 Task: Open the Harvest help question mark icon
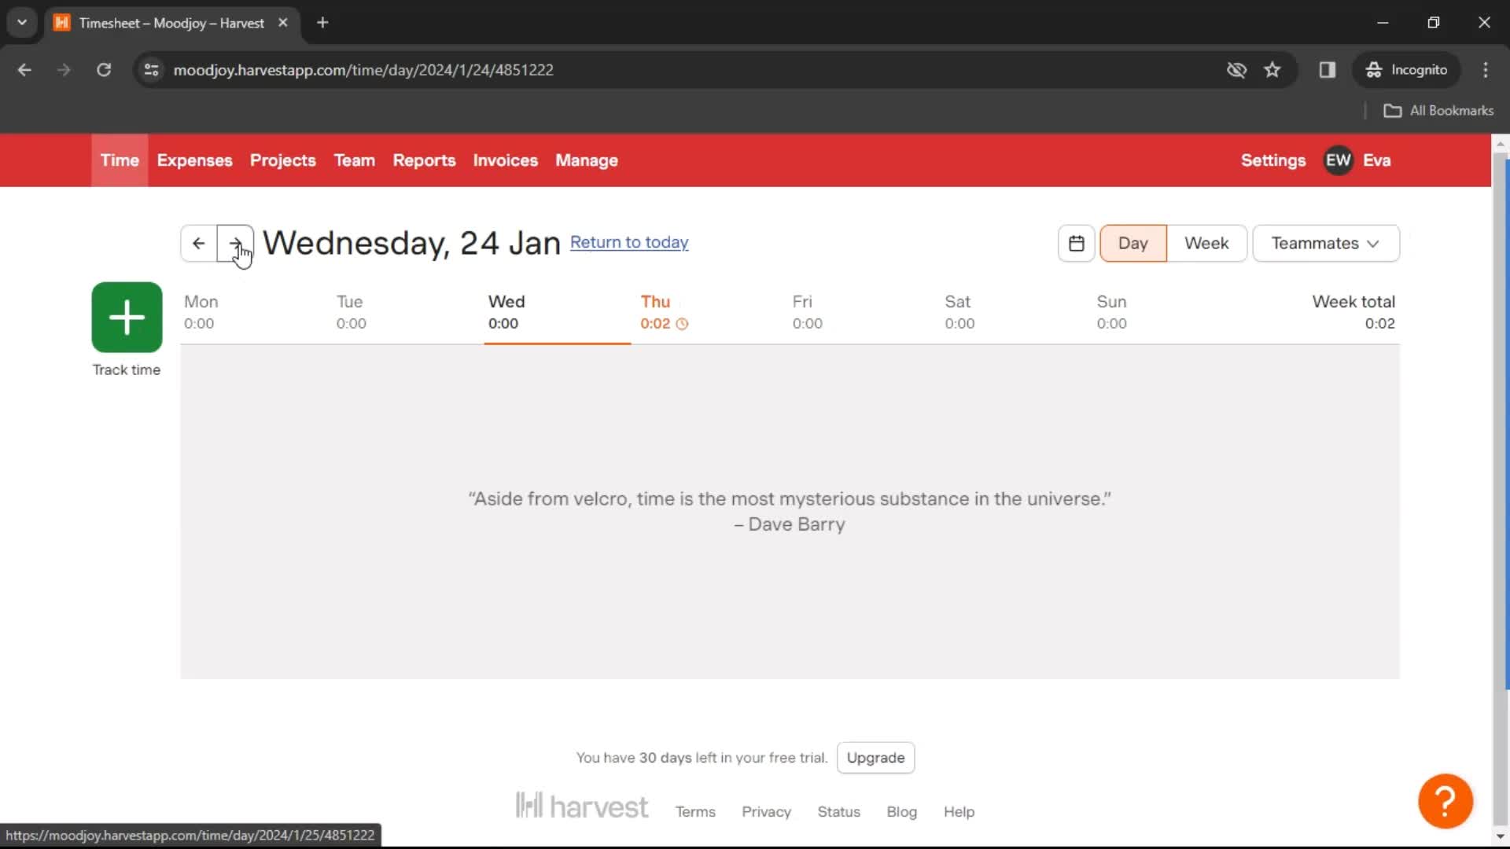pos(1446,800)
